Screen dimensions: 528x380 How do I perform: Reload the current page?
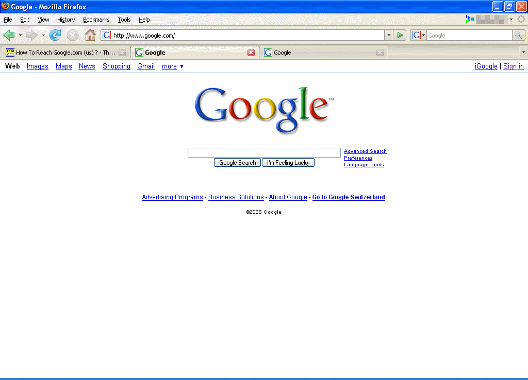click(55, 35)
